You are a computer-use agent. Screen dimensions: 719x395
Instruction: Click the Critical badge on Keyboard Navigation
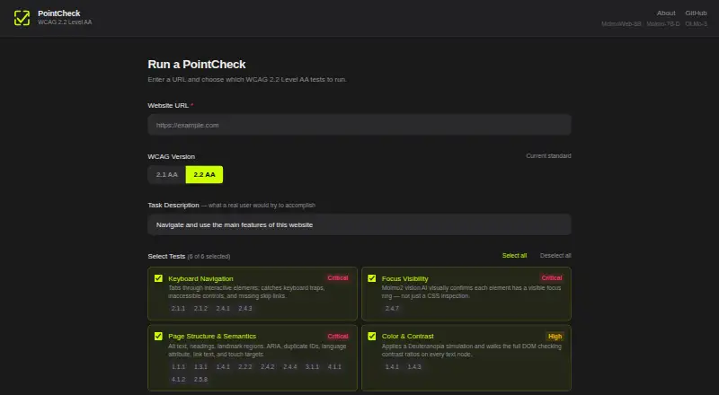pyautogui.click(x=338, y=278)
